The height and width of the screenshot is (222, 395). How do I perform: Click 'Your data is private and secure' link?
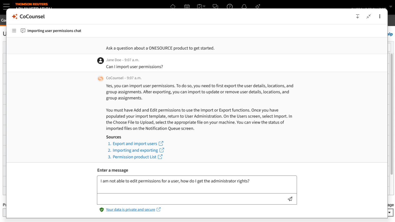[x=130, y=210]
